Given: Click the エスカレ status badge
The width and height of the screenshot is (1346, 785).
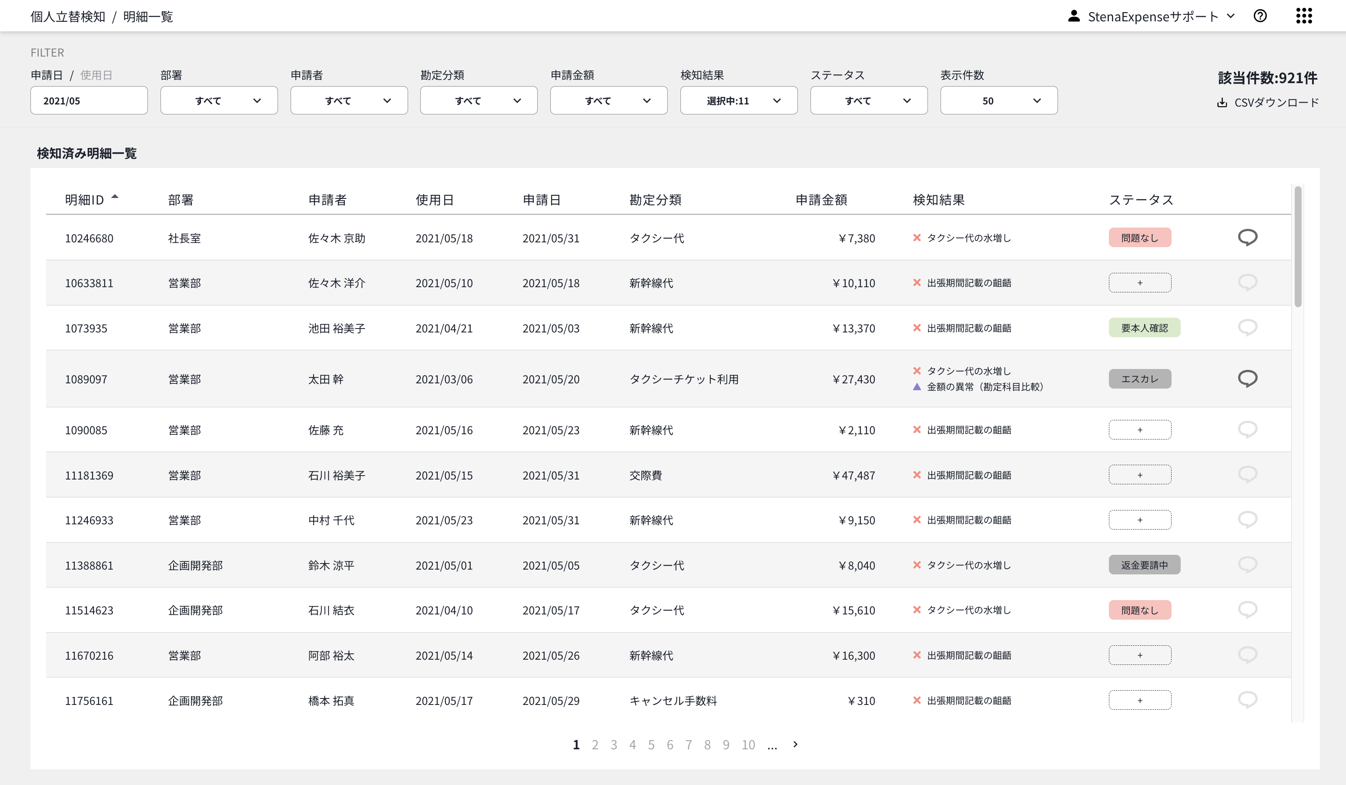Looking at the screenshot, I should (x=1140, y=379).
